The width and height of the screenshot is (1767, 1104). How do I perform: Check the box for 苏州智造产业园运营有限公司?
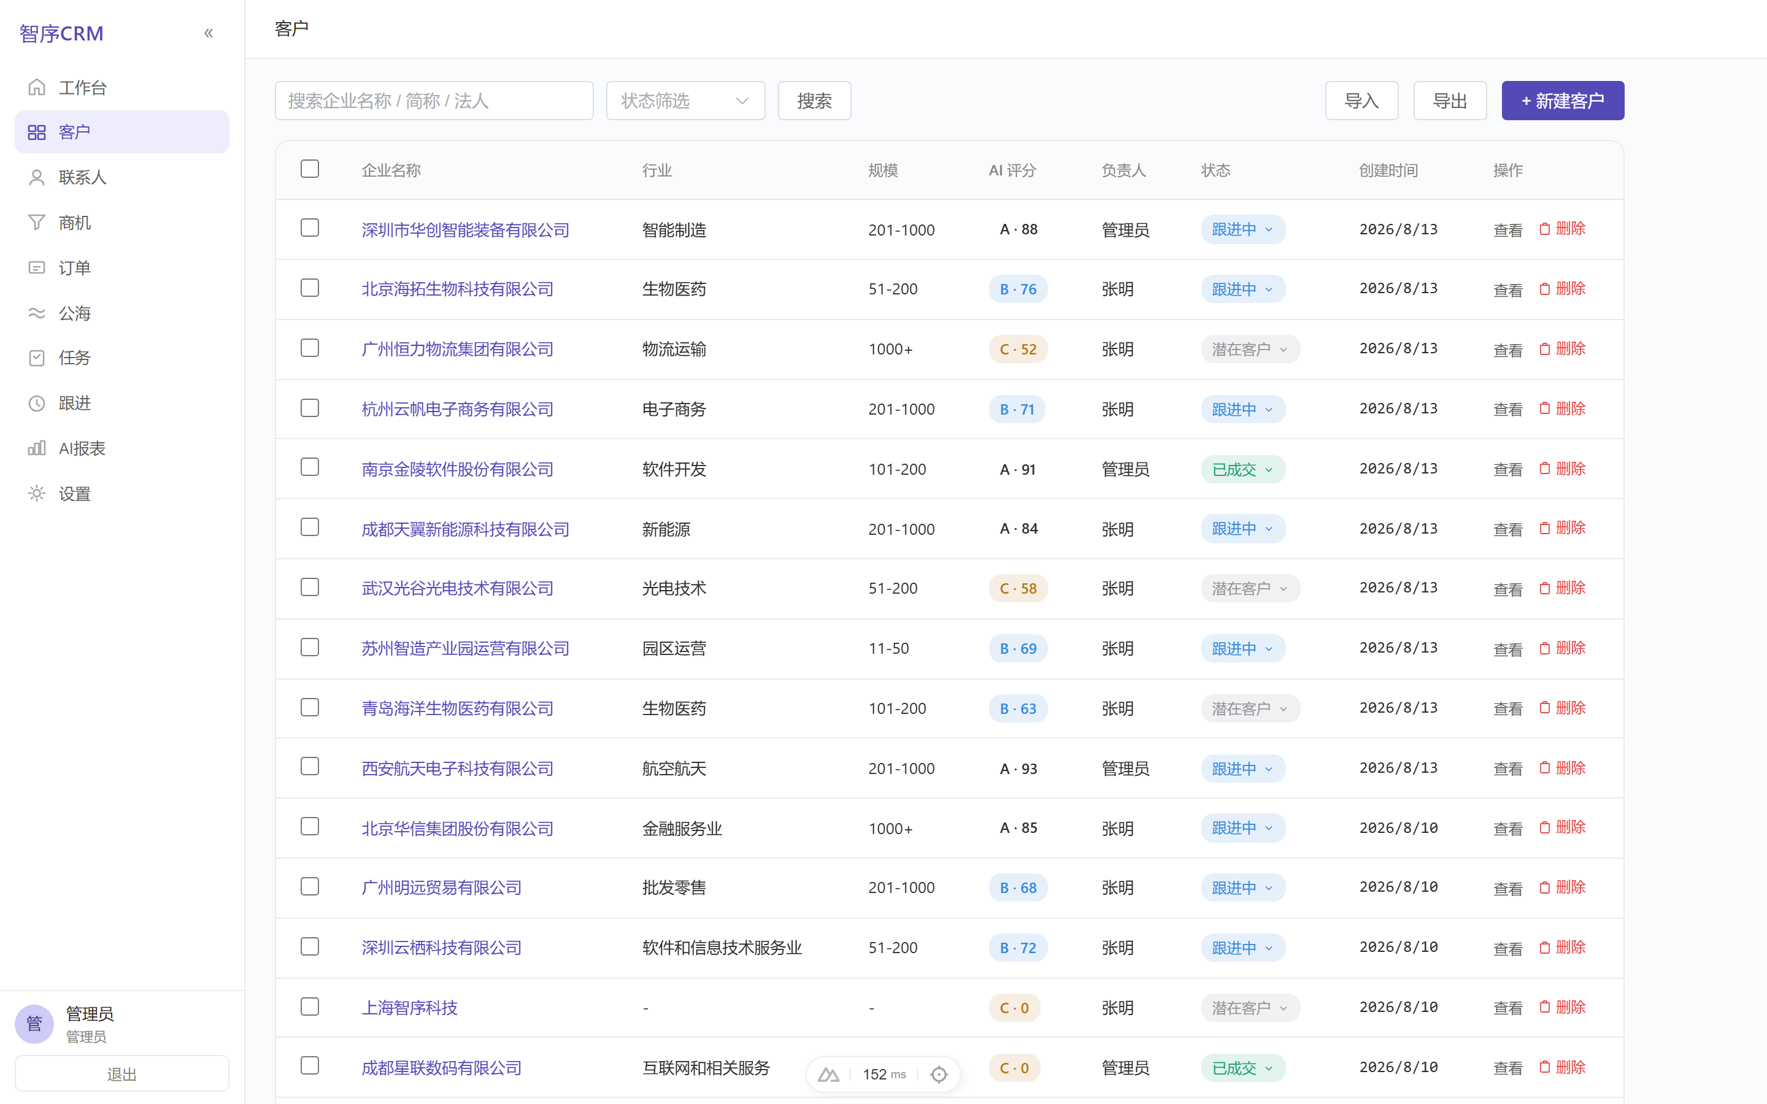[x=310, y=647]
